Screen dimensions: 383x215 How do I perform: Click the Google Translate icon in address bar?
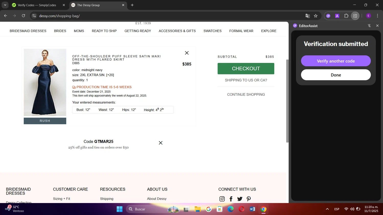(308, 16)
